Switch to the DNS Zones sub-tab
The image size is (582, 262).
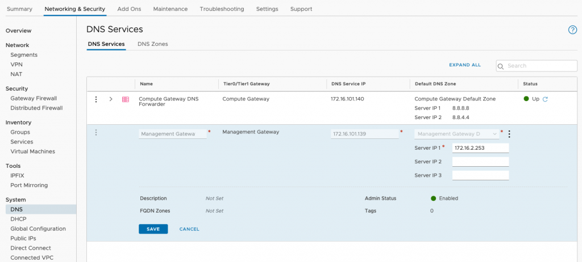pos(152,44)
